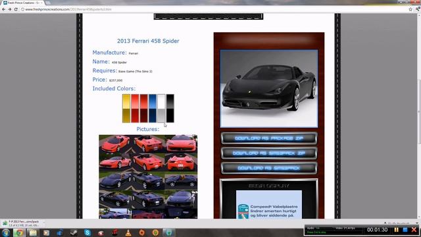This screenshot has height=237, width=421.
Task: Open the green circular taskbar icon
Action: (155, 232)
